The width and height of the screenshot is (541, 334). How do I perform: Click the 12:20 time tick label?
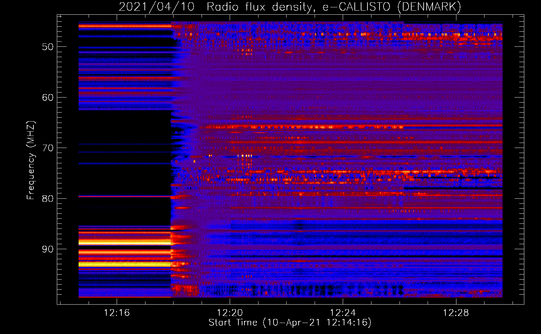coord(230,313)
